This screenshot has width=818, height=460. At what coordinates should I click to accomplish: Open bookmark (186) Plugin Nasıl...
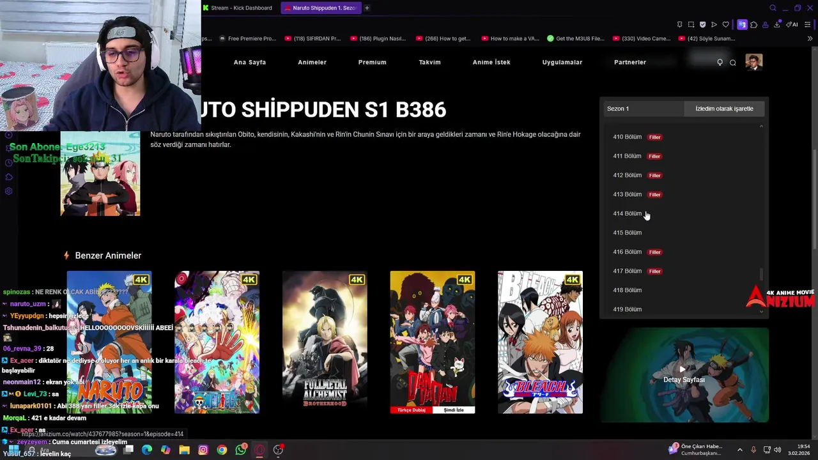(378, 38)
